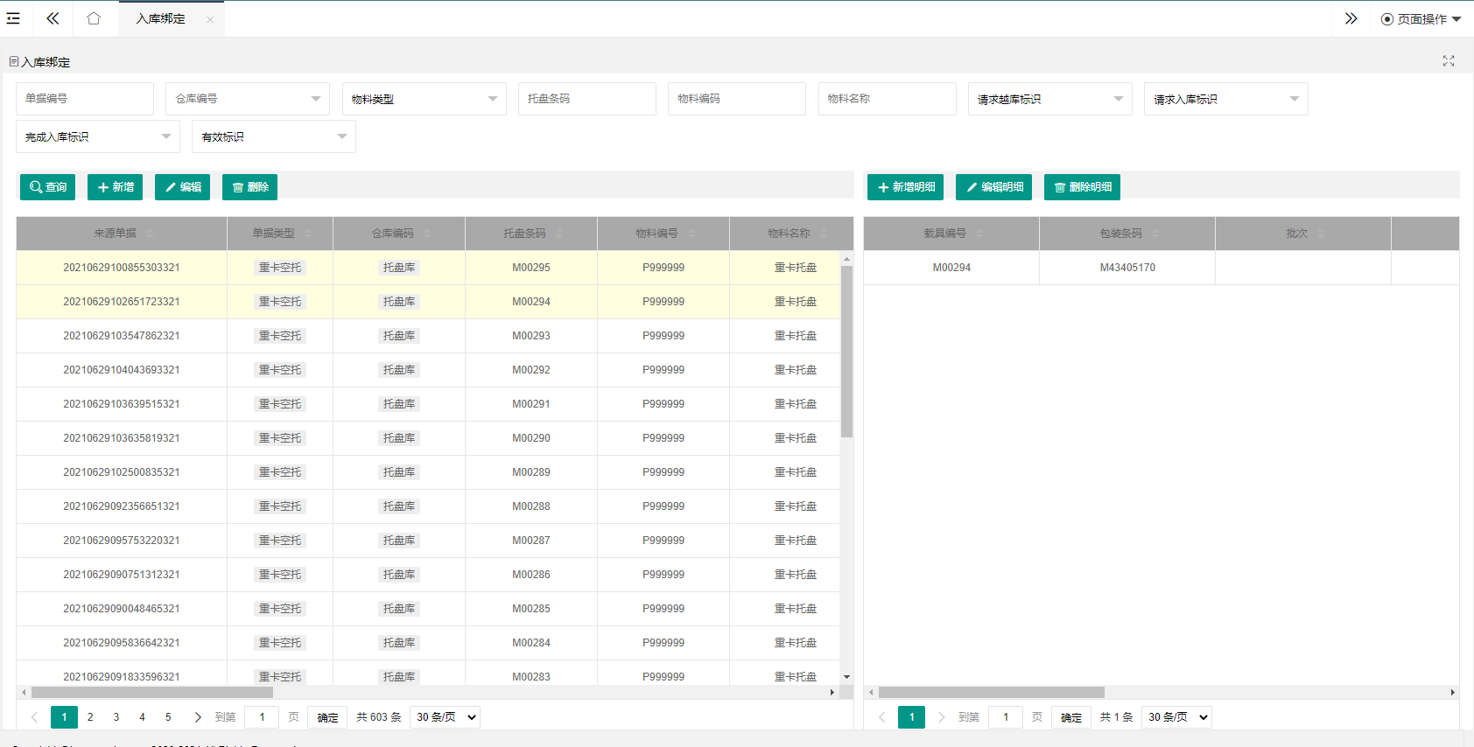Go to page 3 in main pagination
This screenshot has width=1474, height=747.
[116, 717]
